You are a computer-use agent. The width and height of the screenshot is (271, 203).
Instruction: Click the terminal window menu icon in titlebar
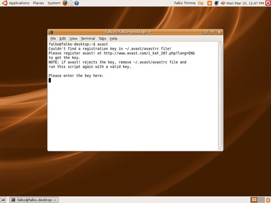pyautogui.click(x=51, y=32)
